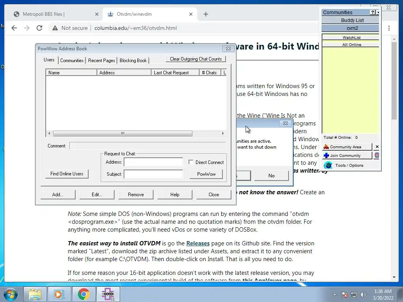The height and width of the screenshot is (302, 403).
Task: Click the question mark help icon in Communities
Action: click(373, 12)
